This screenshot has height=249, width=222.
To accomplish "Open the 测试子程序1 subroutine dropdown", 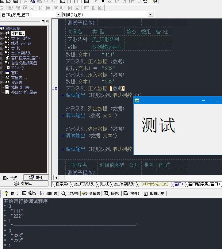I will pyautogui.click(x=150, y=15).
